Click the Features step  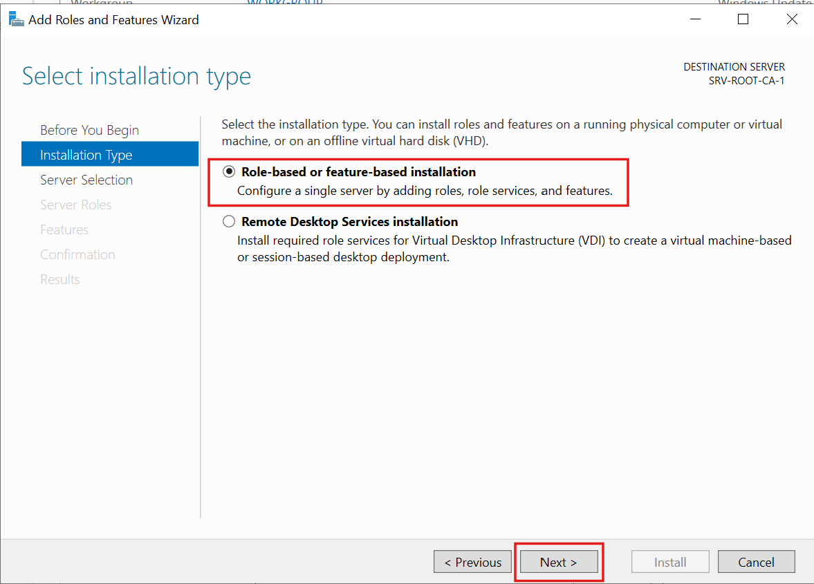pos(64,229)
